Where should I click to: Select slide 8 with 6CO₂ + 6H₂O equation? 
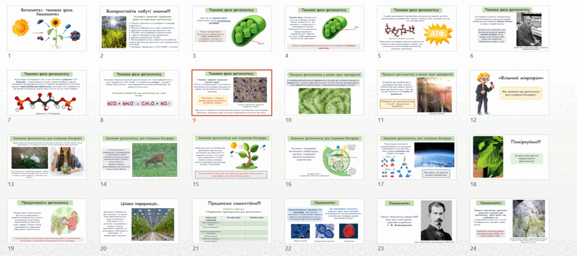pyautogui.click(x=139, y=93)
